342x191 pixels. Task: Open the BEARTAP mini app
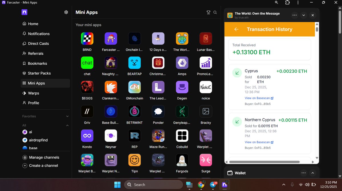(x=135, y=63)
